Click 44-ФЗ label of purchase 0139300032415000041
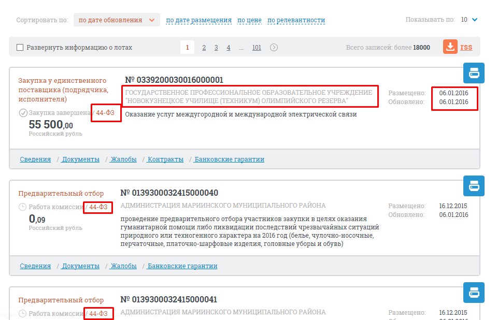 (98, 314)
